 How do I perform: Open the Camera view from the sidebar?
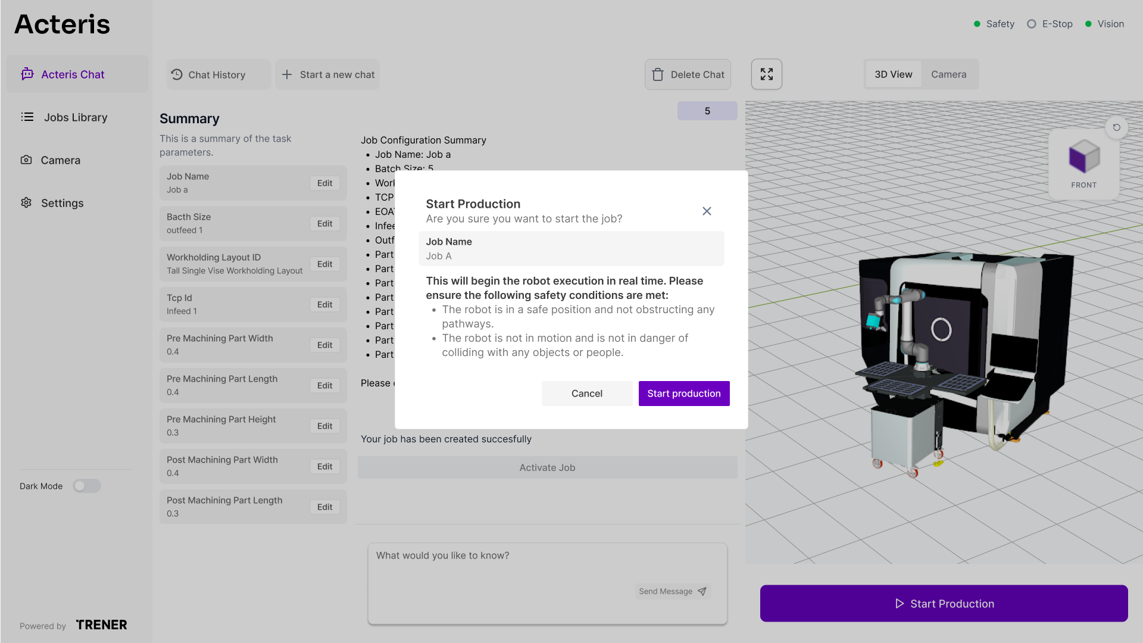(60, 160)
